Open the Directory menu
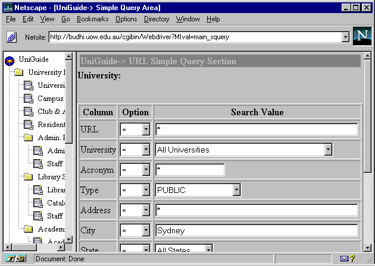Image resolution: width=375 pixels, height=266 pixels. pos(157,19)
